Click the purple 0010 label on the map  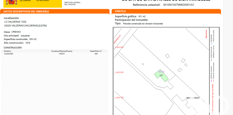pyautogui.click(x=161, y=72)
